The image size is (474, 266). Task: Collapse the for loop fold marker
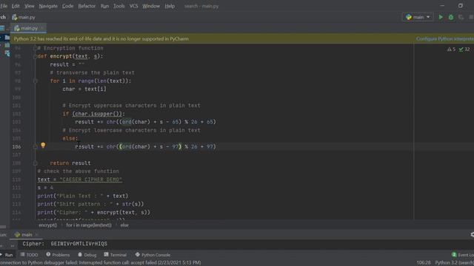click(35, 81)
